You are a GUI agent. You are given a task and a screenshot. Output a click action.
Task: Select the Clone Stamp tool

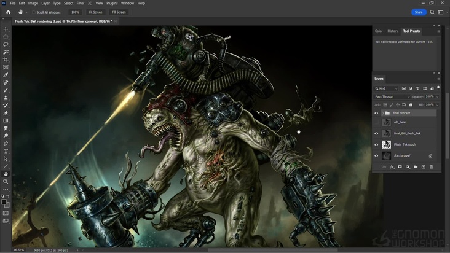point(6,98)
